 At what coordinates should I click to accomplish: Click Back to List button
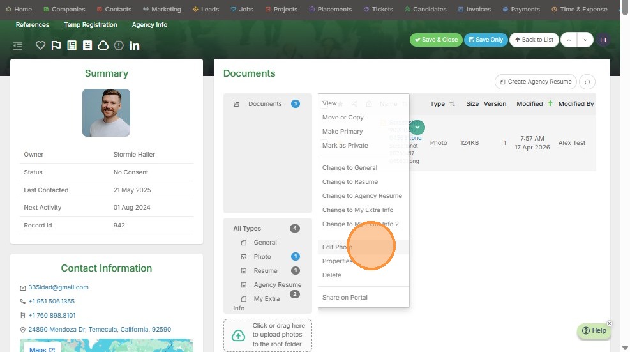tap(534, 40)
